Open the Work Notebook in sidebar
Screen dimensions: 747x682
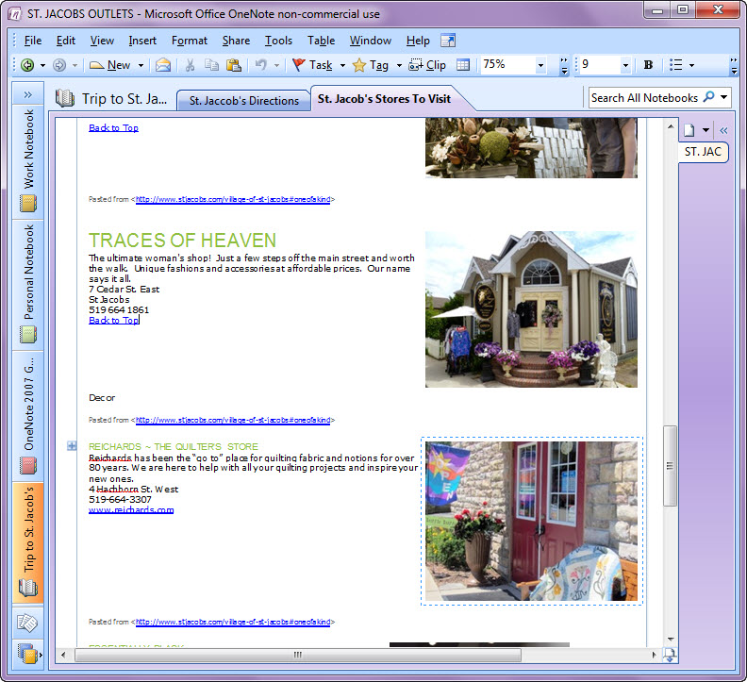[x=28, y=161]
